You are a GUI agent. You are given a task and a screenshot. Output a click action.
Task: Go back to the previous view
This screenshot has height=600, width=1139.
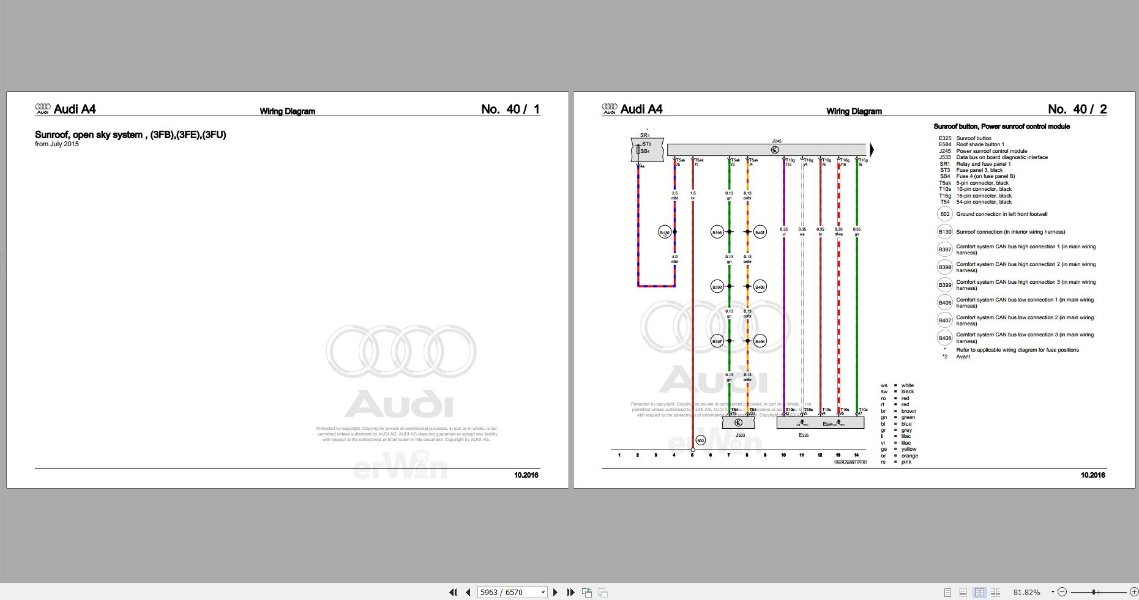coord(587,592)
